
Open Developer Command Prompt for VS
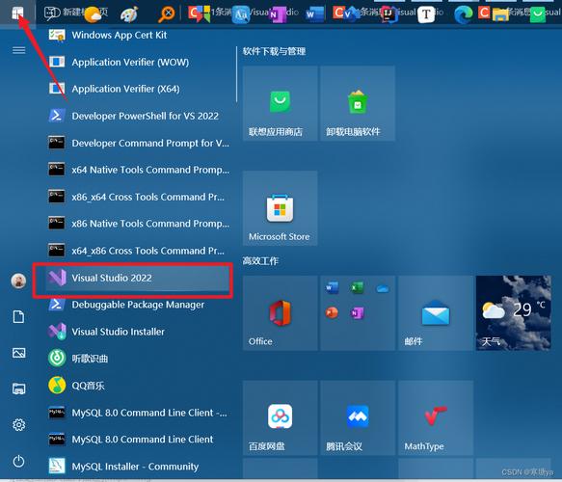[138, 143]
